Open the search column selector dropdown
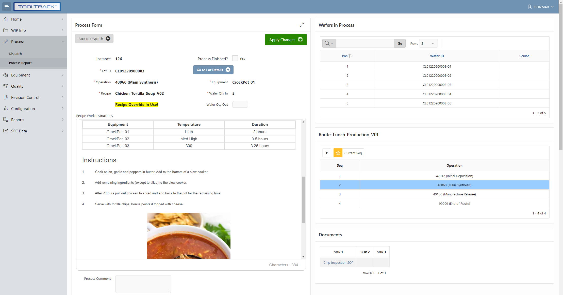563x295 pixels. click(329, 43)
